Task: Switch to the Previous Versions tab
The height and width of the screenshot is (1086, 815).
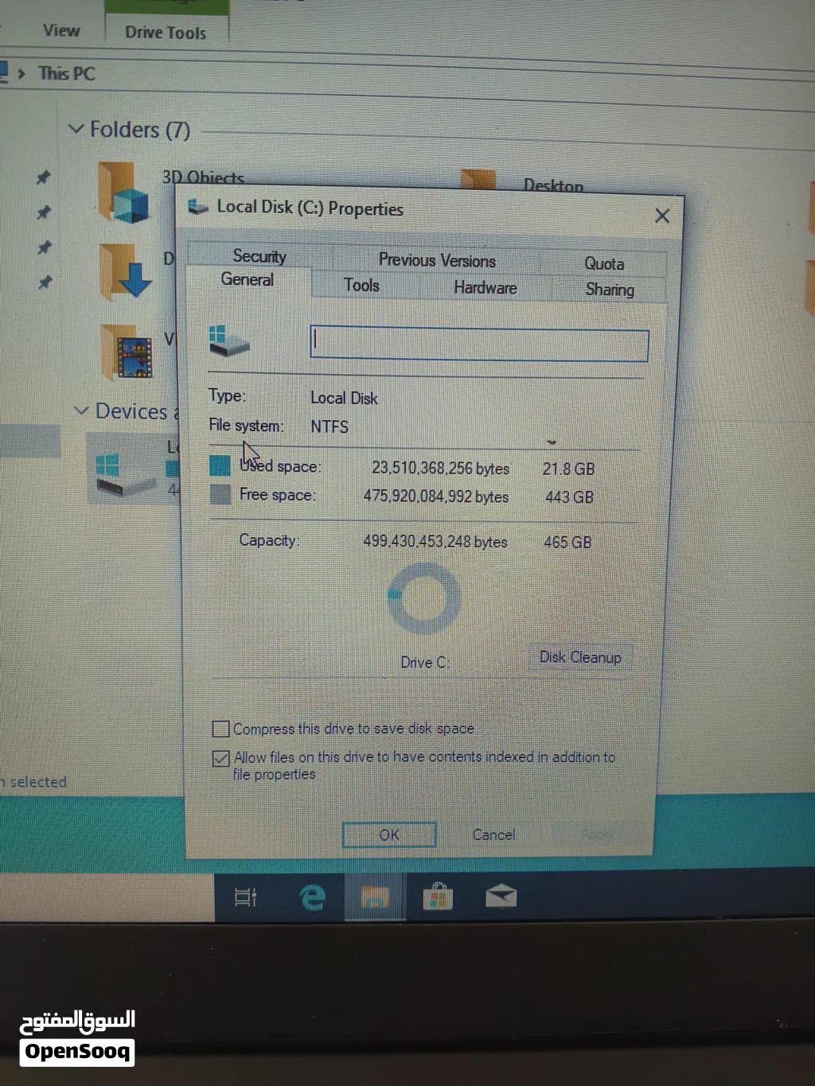Action: (436, 260)
